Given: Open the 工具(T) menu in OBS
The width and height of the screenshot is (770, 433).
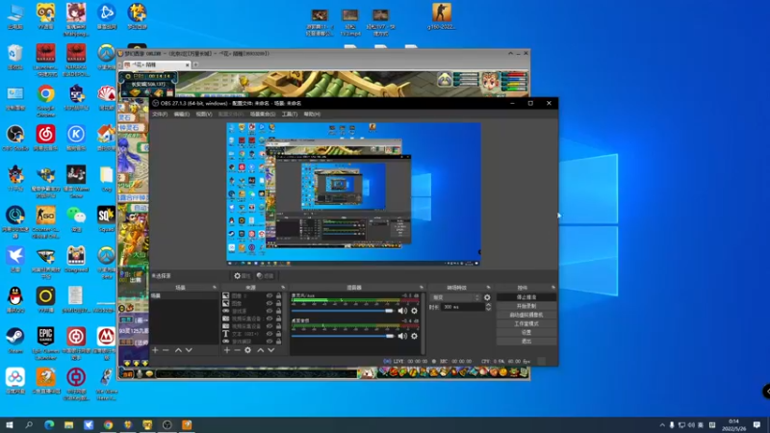Looking at the screenshot, I should [x=288, y=114].
